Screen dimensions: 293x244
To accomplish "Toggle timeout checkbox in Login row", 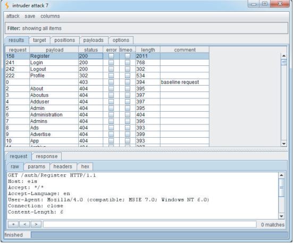I will (128, 62).
